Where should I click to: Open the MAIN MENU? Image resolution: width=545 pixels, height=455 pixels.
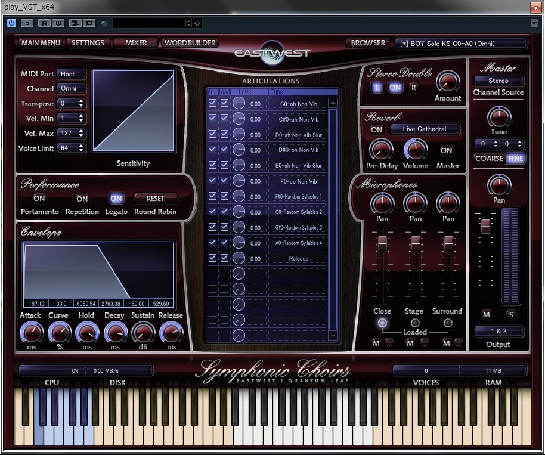point(41,43)
